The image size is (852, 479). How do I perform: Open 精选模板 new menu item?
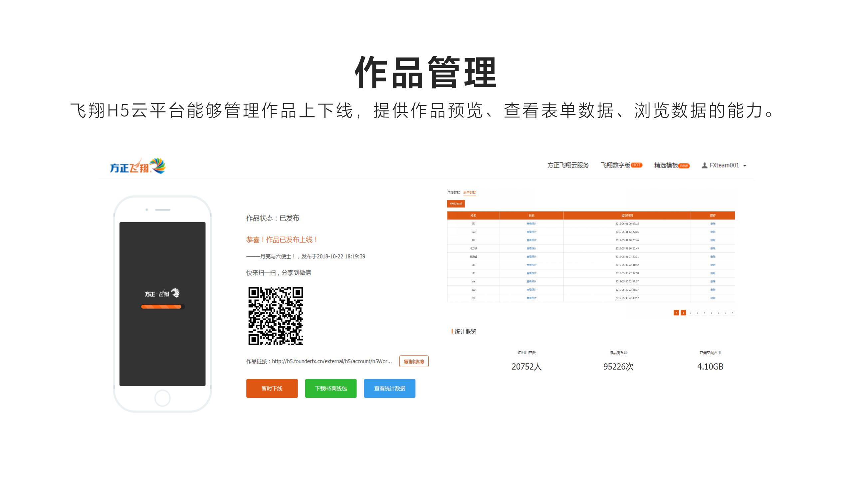672,165
